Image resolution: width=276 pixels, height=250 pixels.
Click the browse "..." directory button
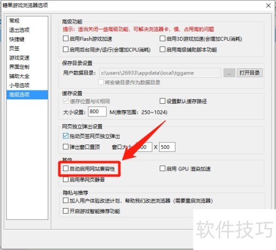229,73
